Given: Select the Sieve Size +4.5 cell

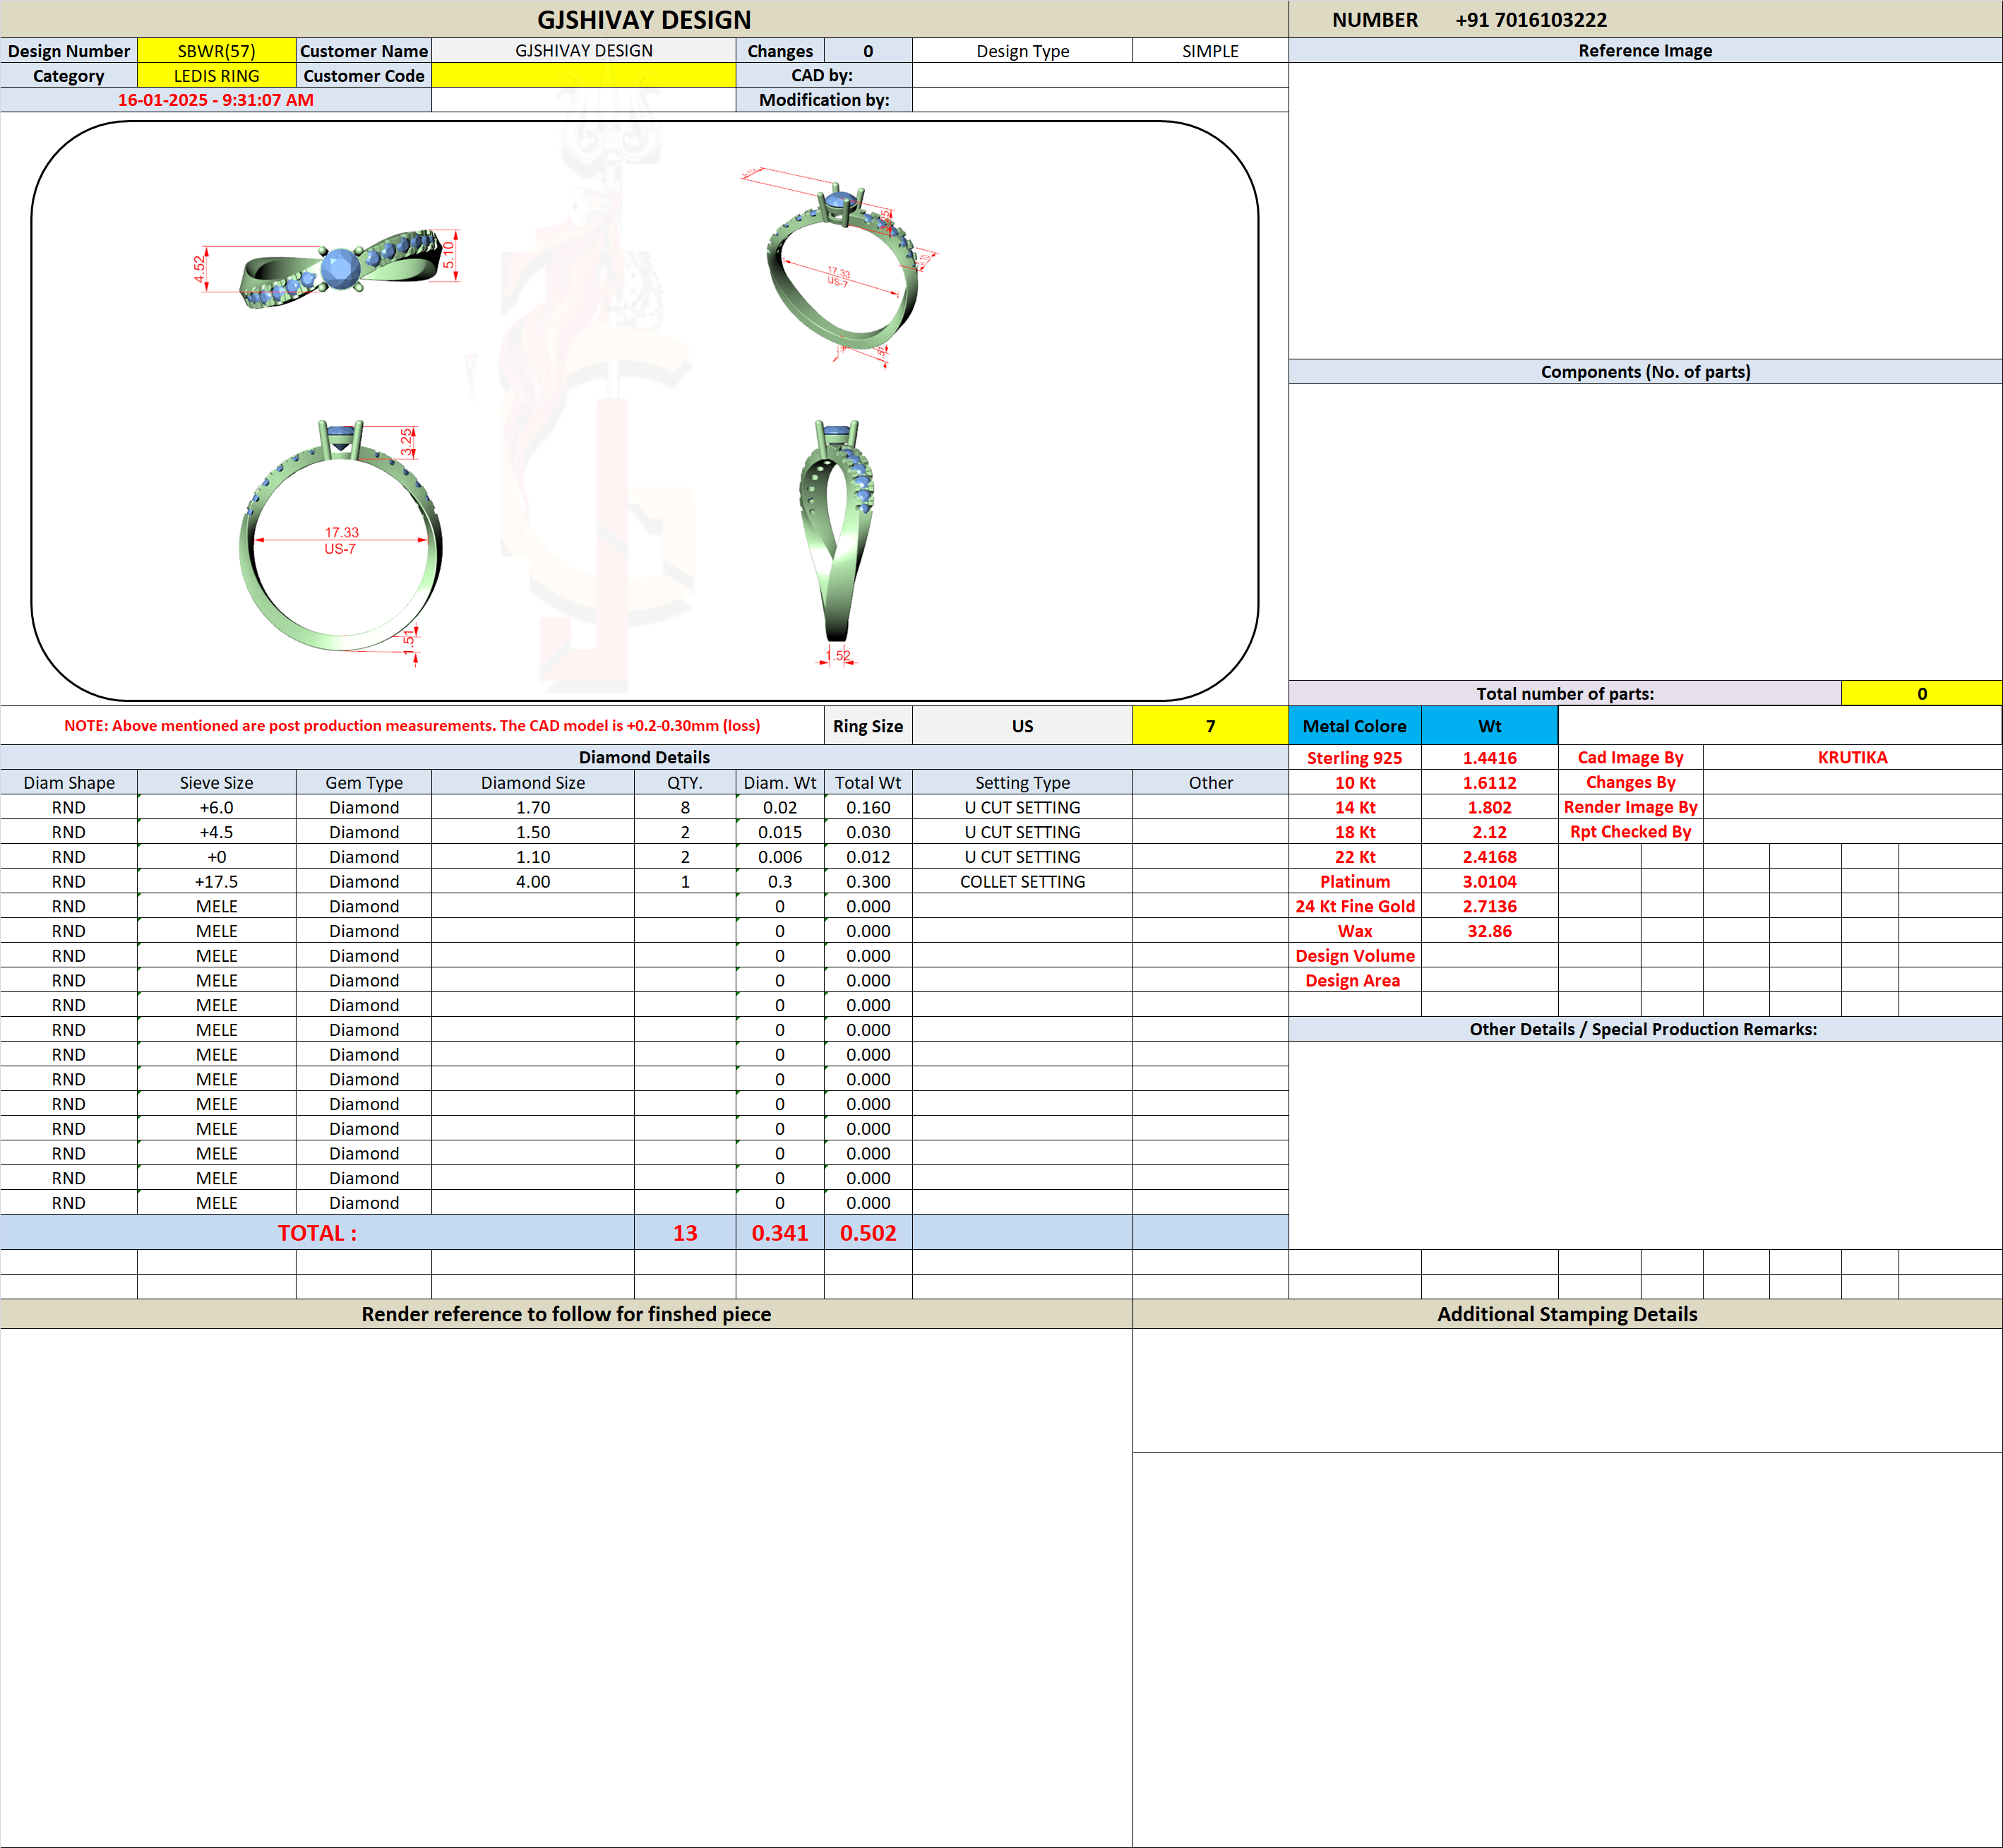Looking at the screenshot, I should tap(216, 832).
